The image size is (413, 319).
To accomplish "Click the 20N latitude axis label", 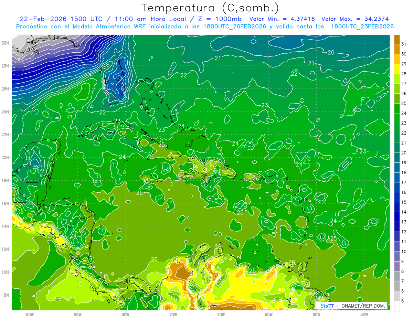I will pos(6,157).
